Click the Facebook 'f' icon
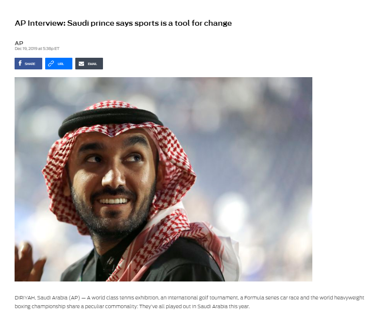This screenshot has height=314, width=375. coord(20,63)
